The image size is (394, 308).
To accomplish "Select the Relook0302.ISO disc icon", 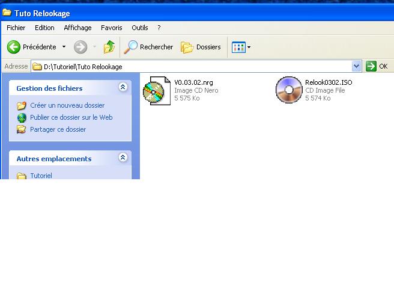I will (289, 90).
